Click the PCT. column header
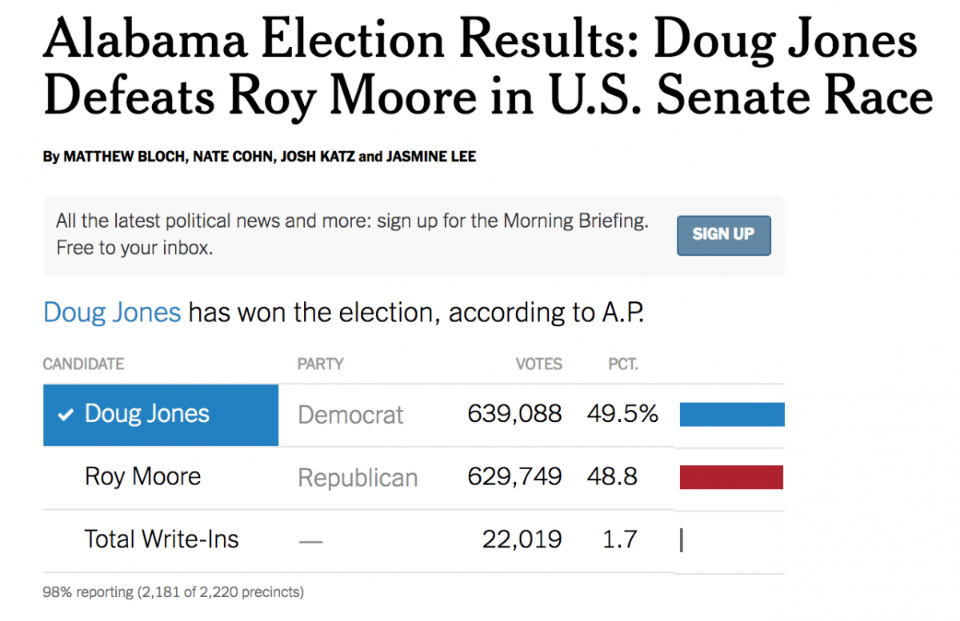The image size is (960, 621). click(623, 364)
